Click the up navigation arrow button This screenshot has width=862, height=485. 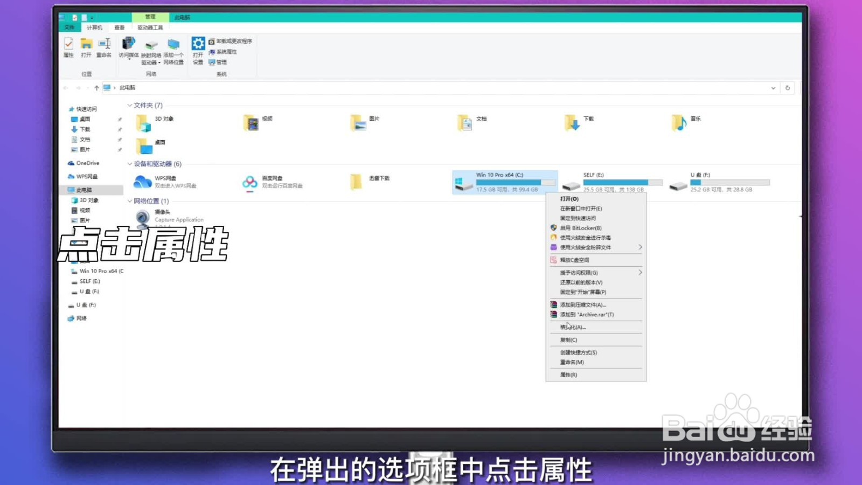[x=97, y=87]
